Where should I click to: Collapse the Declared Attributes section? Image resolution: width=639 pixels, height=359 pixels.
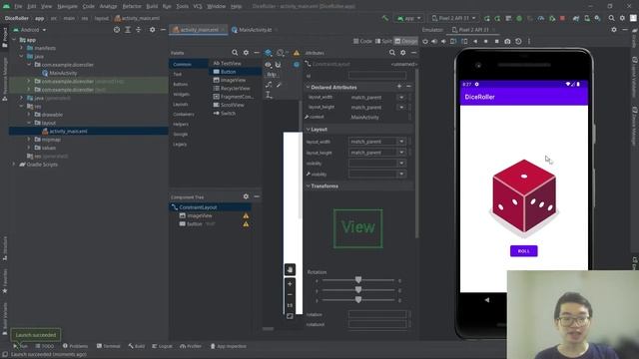click(308, 87)
